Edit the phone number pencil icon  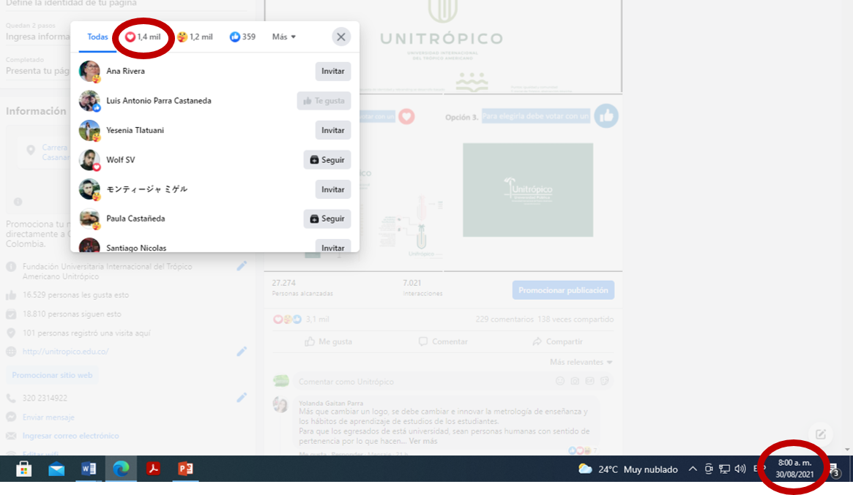pos(242,398)
